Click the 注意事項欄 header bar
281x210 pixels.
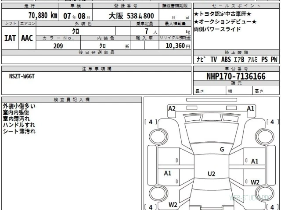(x=97, y=69)
